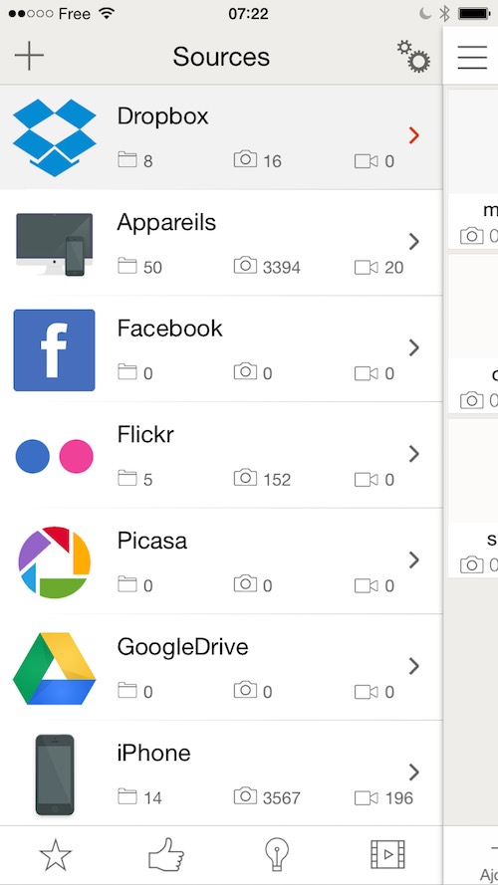
Task: Tap the thumbs-up icon
Action: [166, 854]
